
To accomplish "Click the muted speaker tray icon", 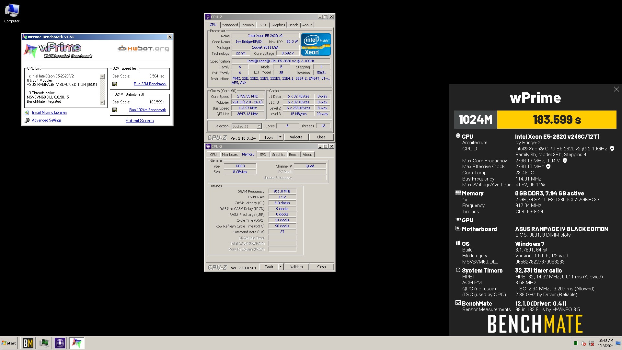I will pyautogui.click(x=583, y=343).
